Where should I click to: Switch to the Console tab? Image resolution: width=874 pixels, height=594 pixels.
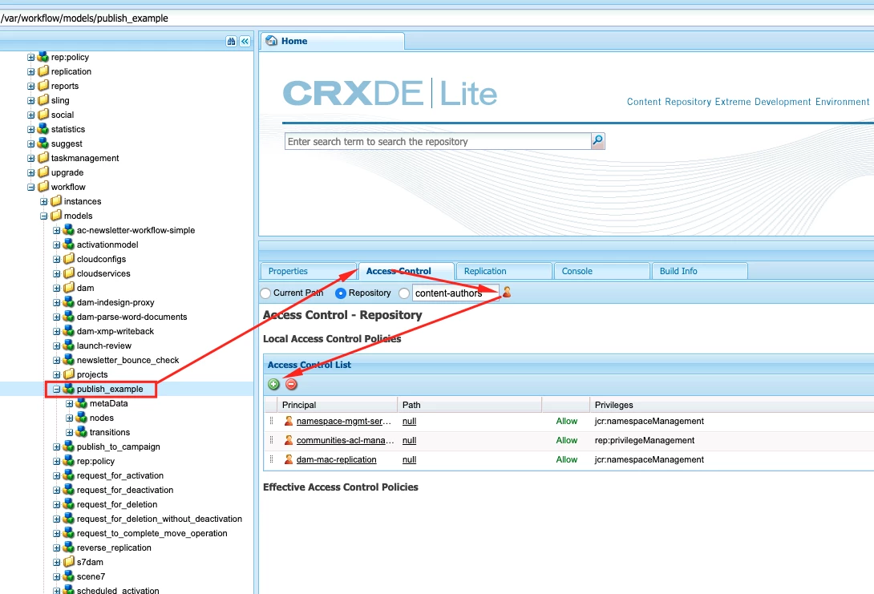(602, 271)
